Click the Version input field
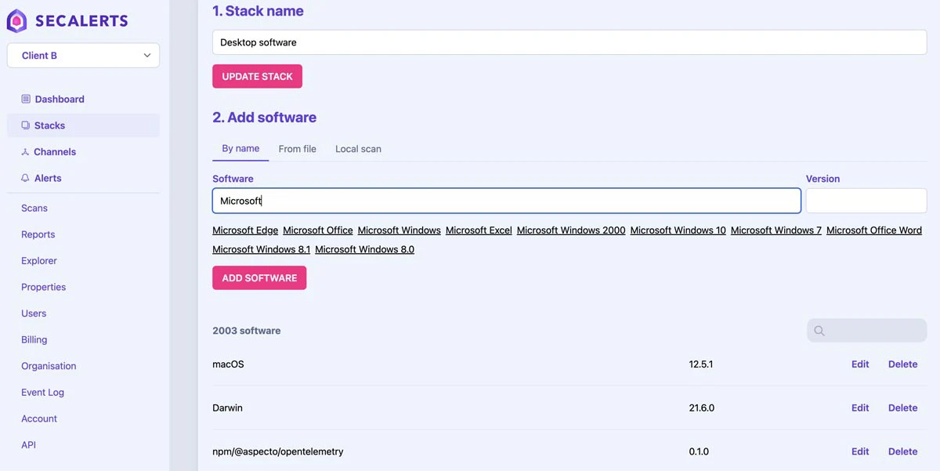Screen dimensions: 940x471 866,201
